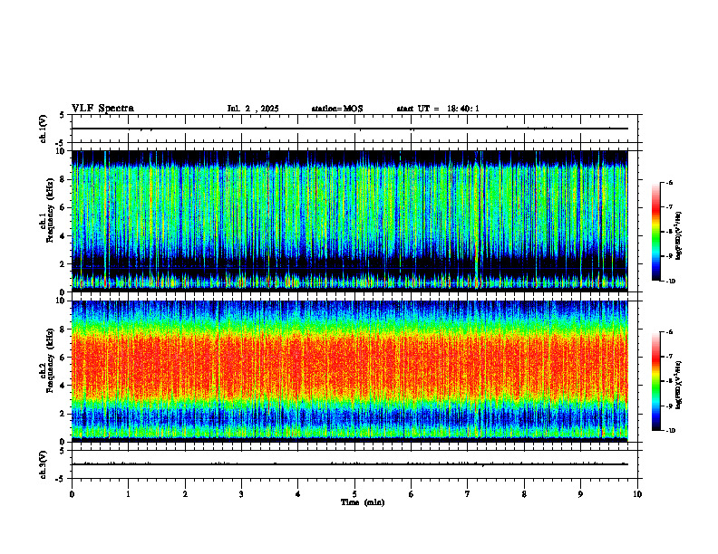Click the time axis tick label "9"
The height and width of the screenshot is (554, 718).
pyautogui.click(x=580, y=494)
